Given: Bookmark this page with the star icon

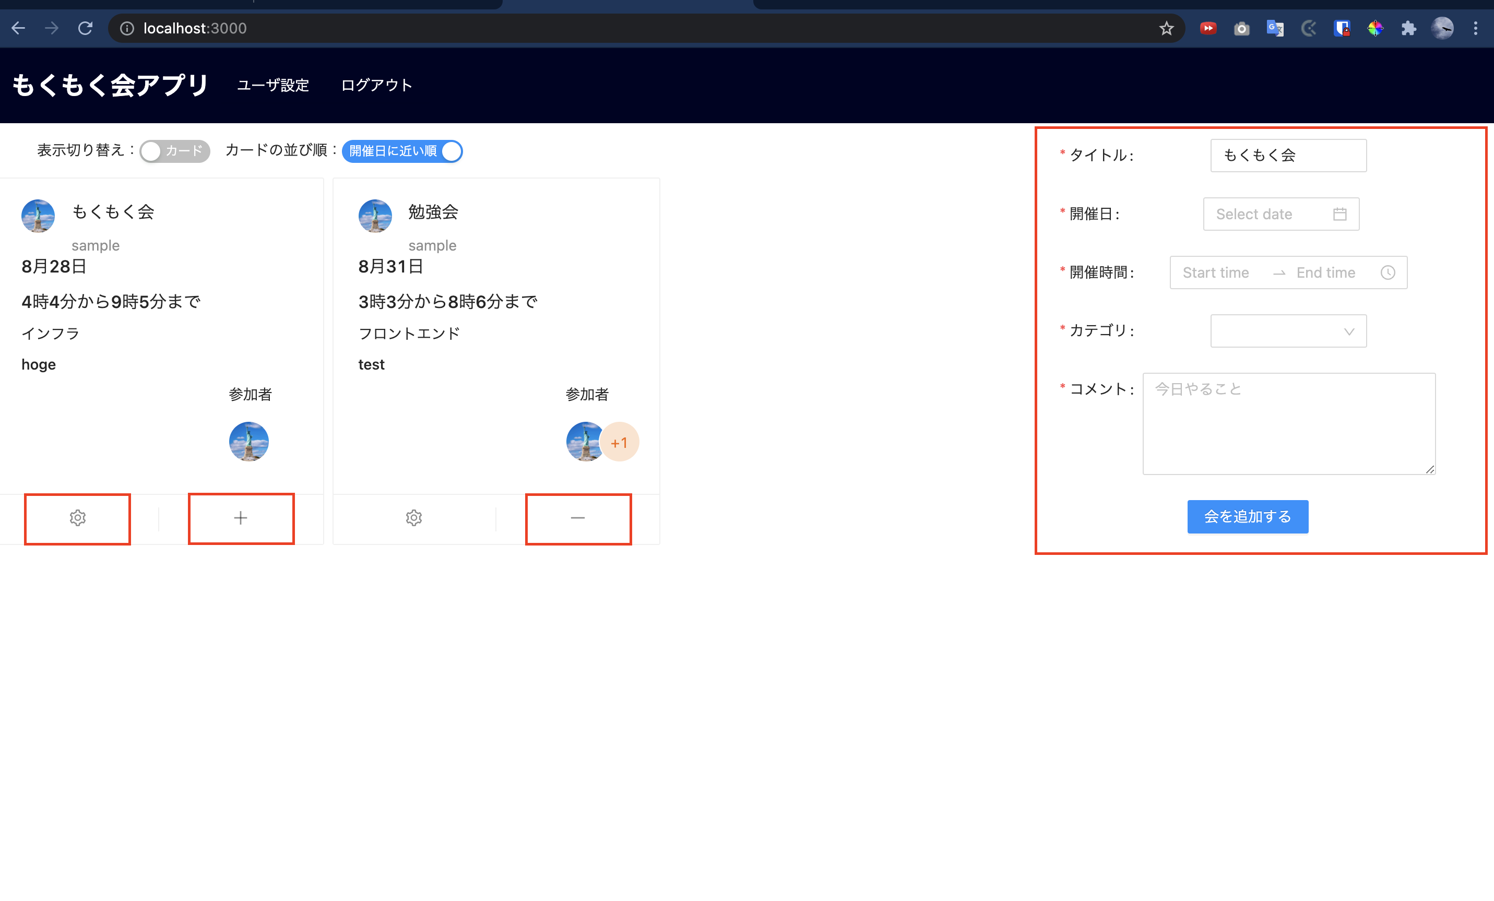Looking at the screenshot, I should pyautogui.click(x=1166, y=29).
